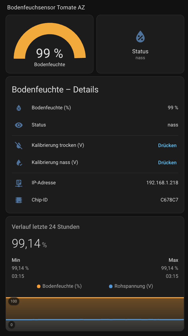This screenshot has width=188, height=336.
Task: Click the IP network icon
Action: pyautogui.click(x=19, y=183)
